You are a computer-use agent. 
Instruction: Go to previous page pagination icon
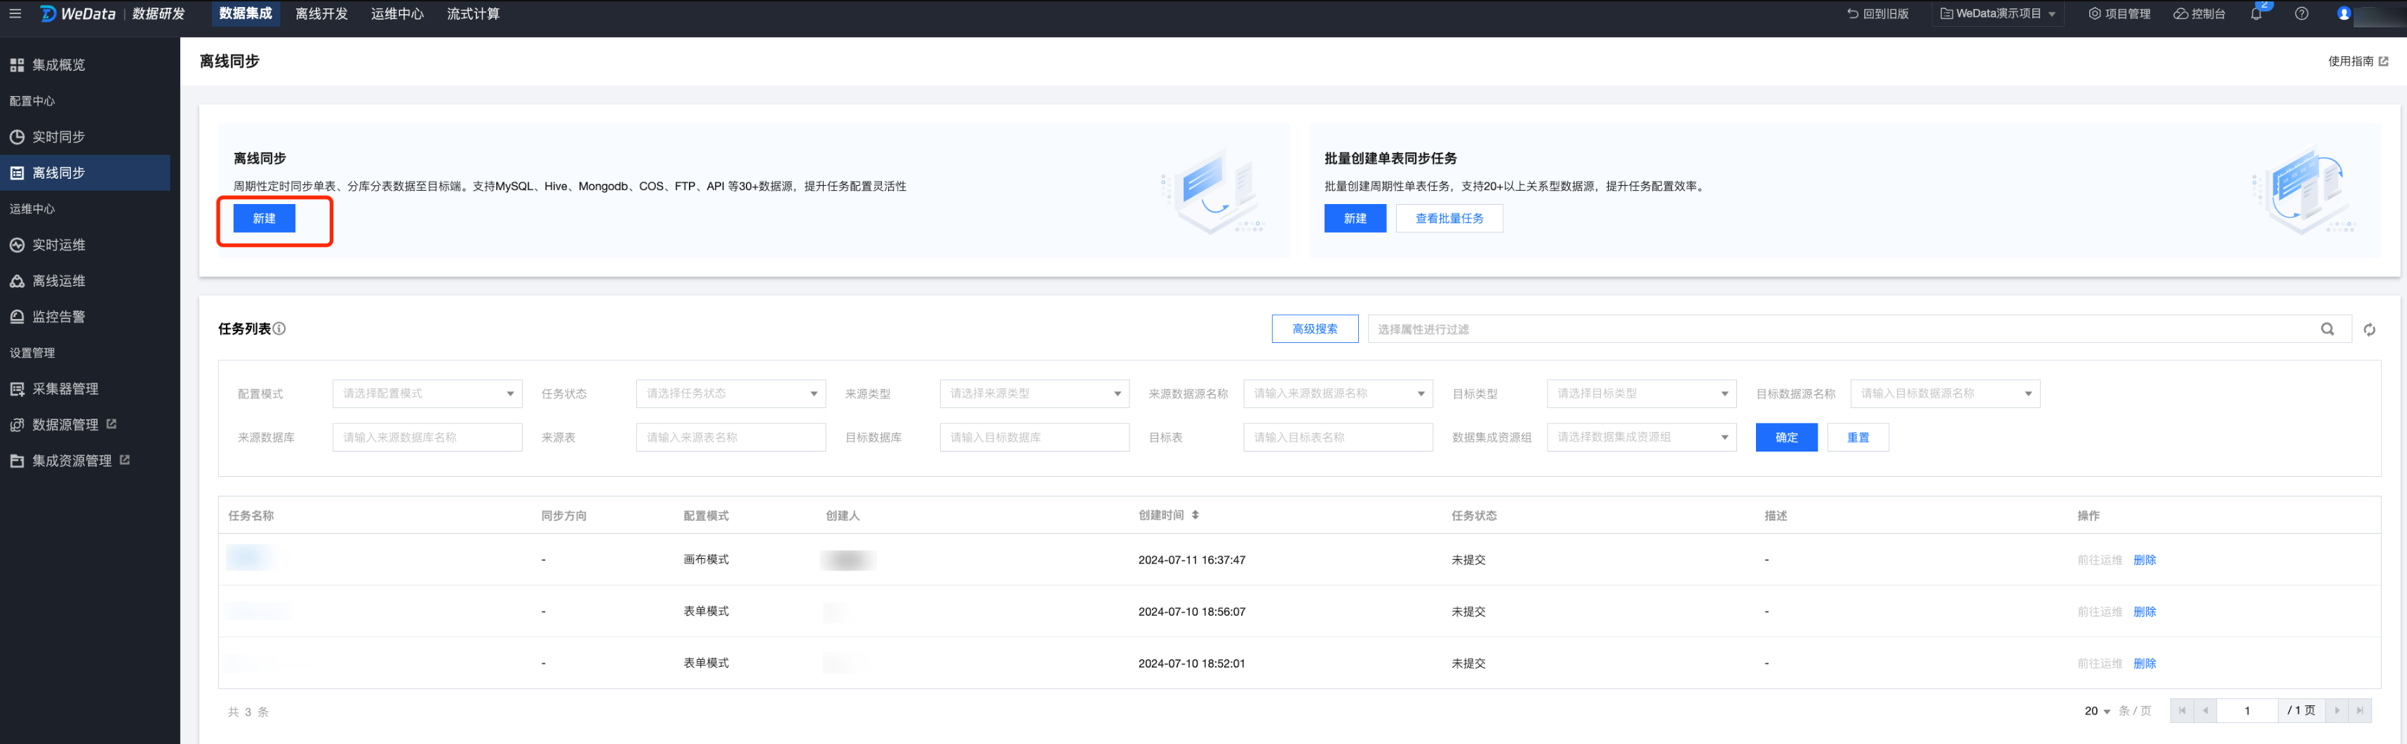2205,710
